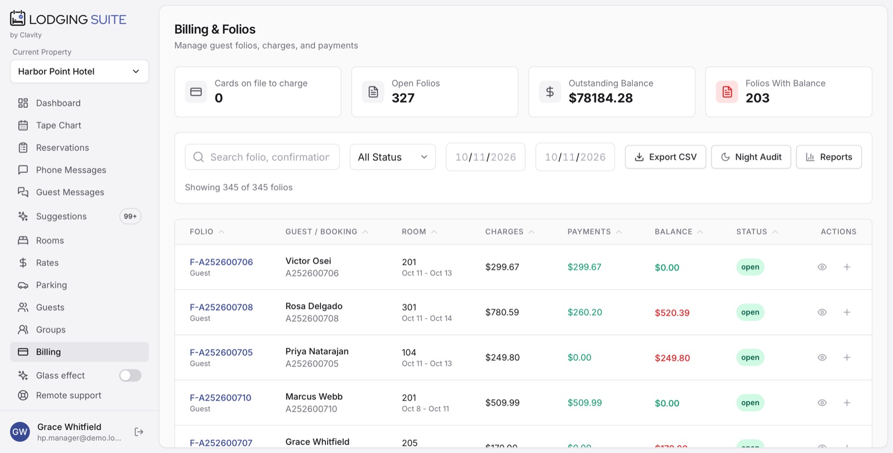Click the Phone Messages bubble icon
Screen dimensions: 893x453
[x=23, y=170]
